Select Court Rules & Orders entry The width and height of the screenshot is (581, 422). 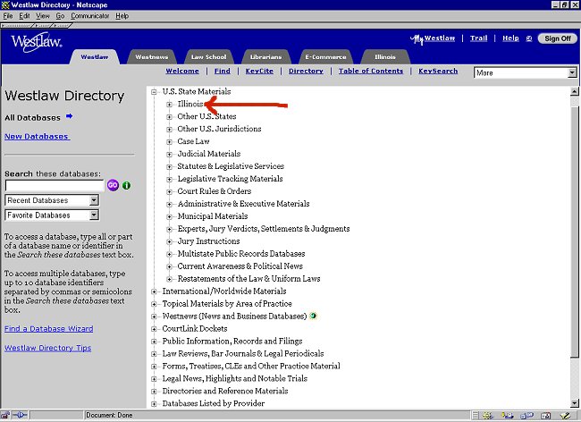pos(215,191)
